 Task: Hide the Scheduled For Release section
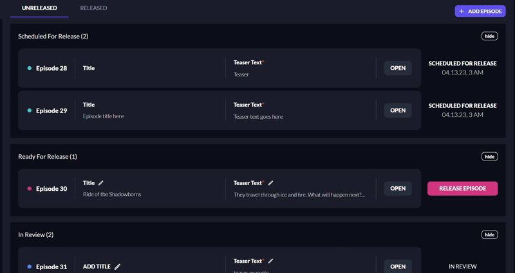click(489, 36)
